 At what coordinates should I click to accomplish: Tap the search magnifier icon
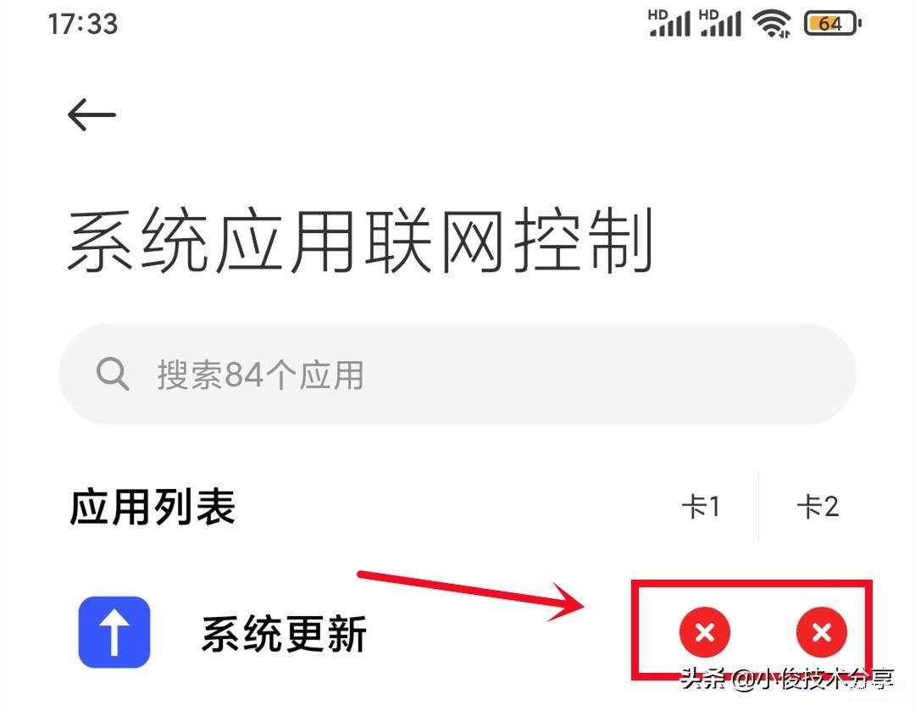click(x=113, y=374)
